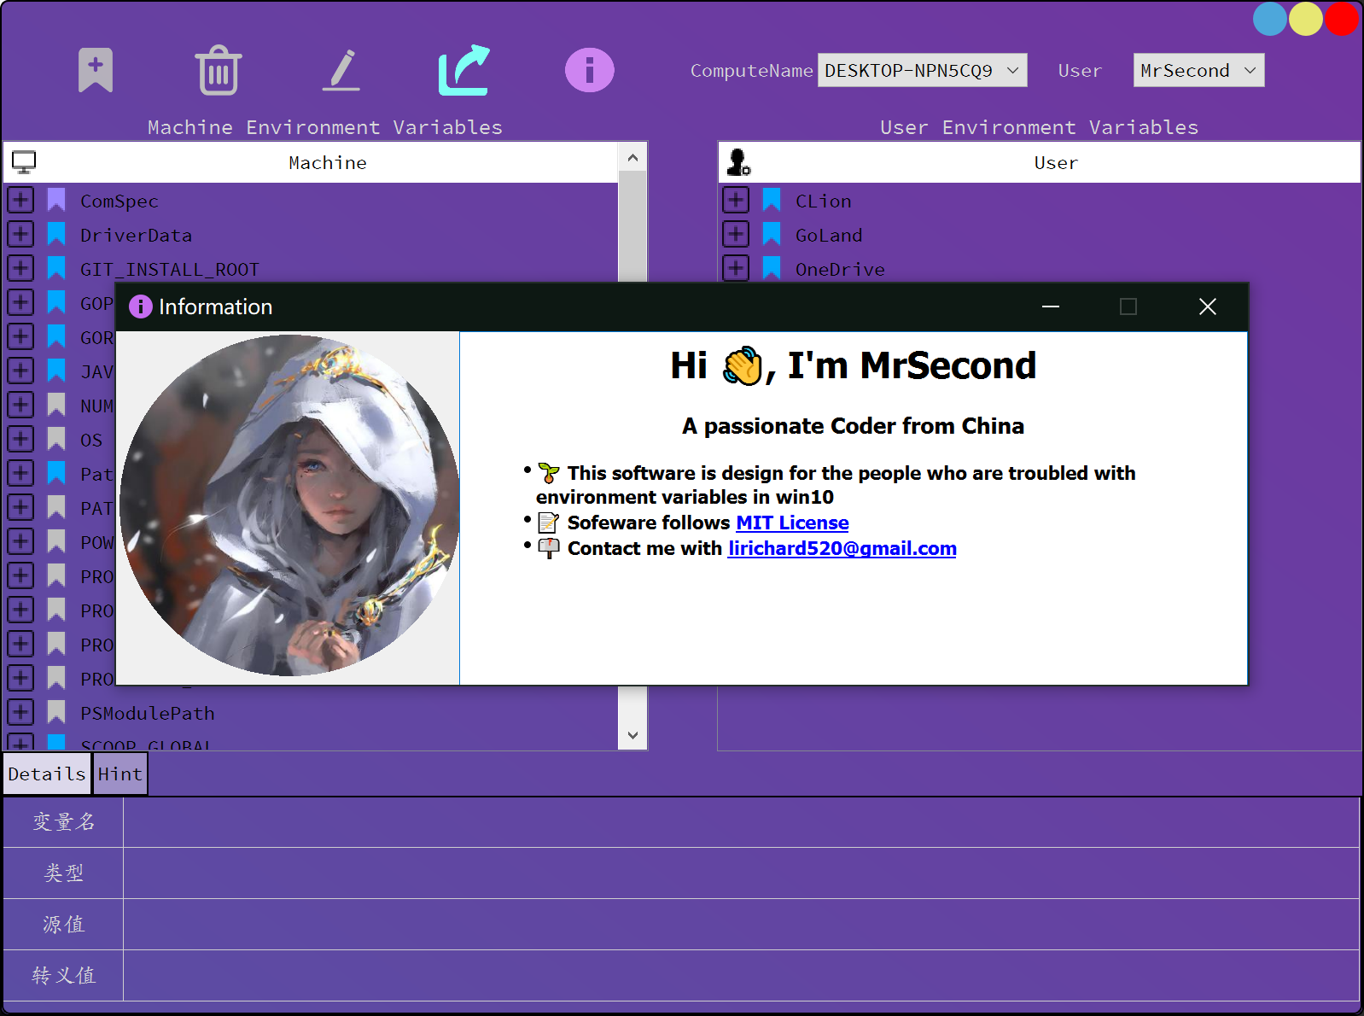Open the User MrSecond dropdown
Viewport: 1364px width, 1016px height.
pos(1198,70)
